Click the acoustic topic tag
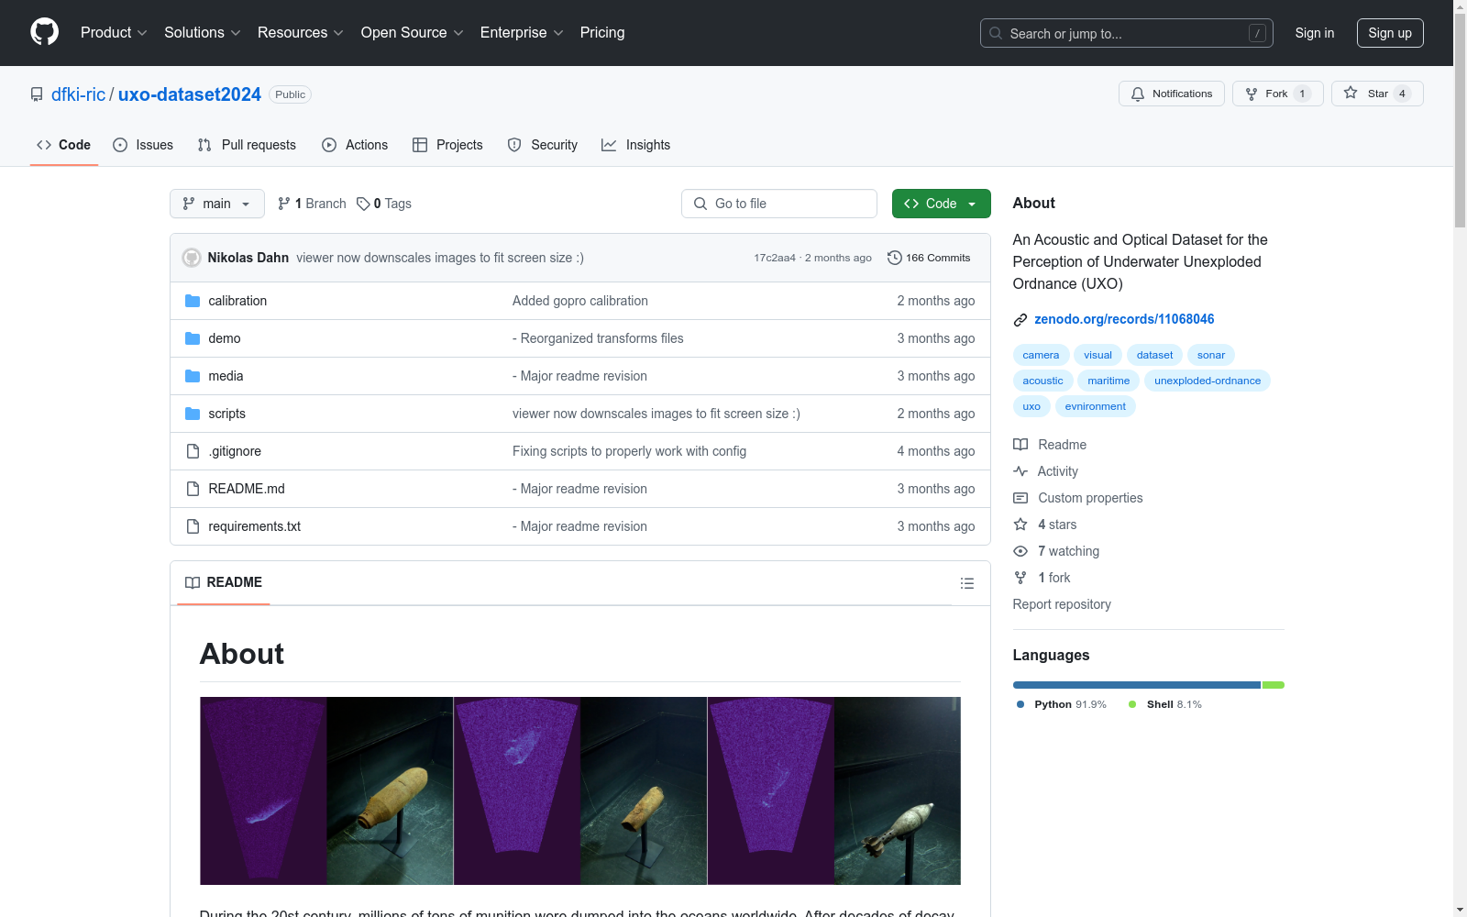The width and height of the screenshot is (1467, 917). point(1042,381)
